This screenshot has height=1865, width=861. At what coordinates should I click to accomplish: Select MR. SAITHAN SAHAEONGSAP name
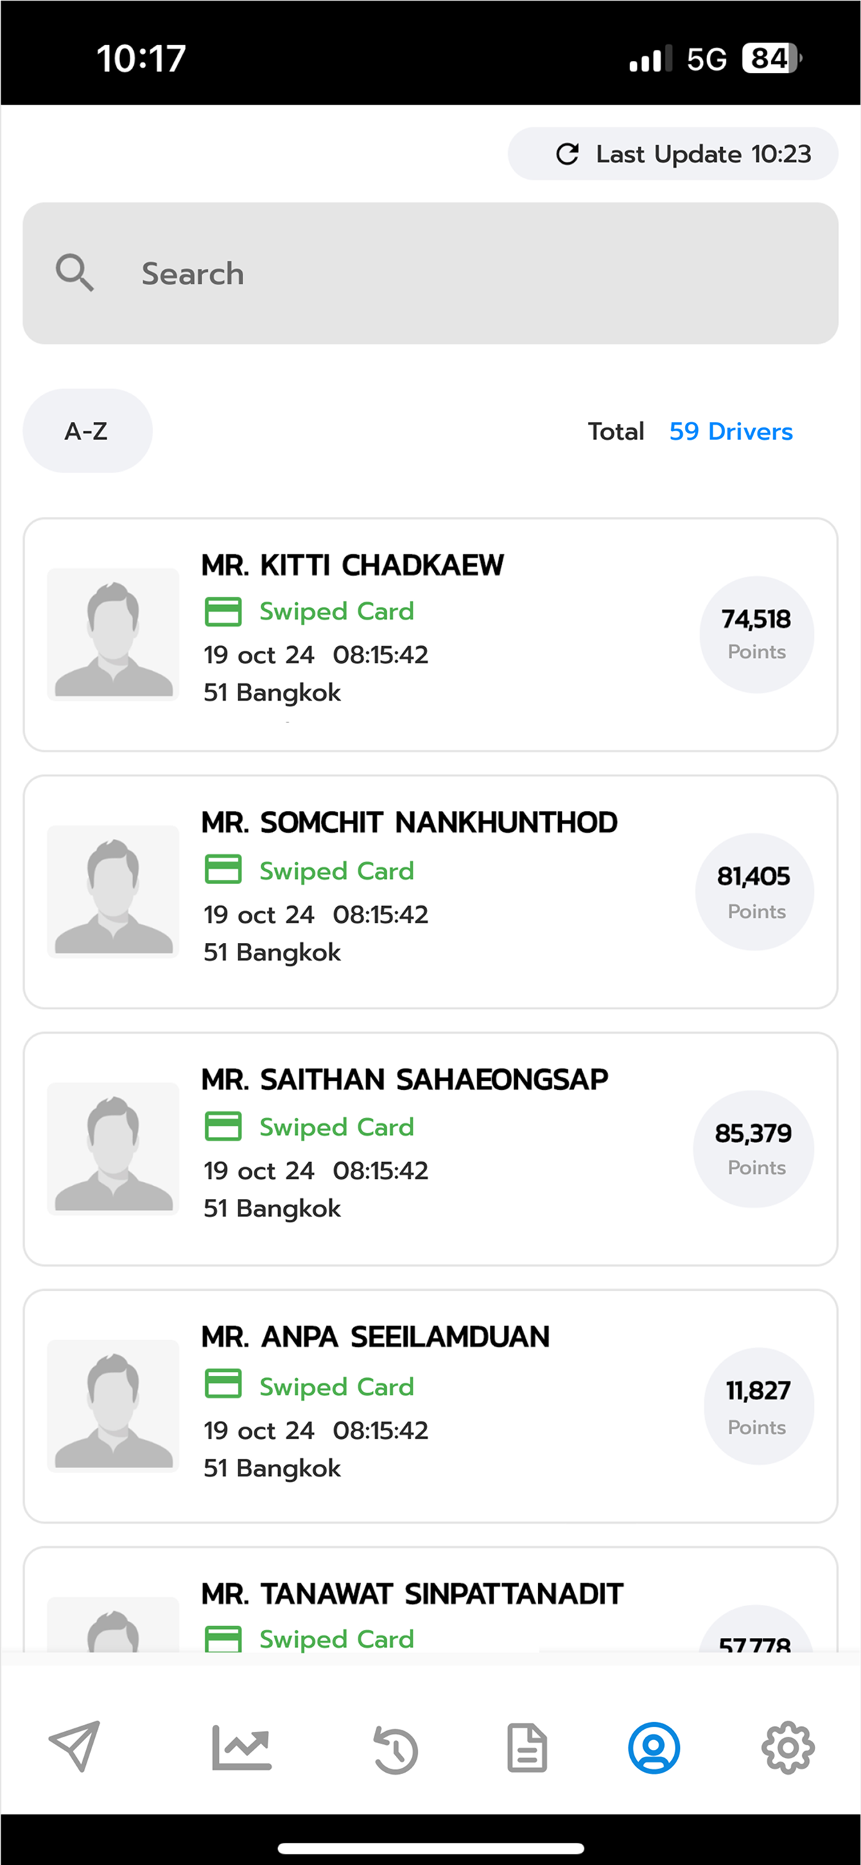[404, 1080]
